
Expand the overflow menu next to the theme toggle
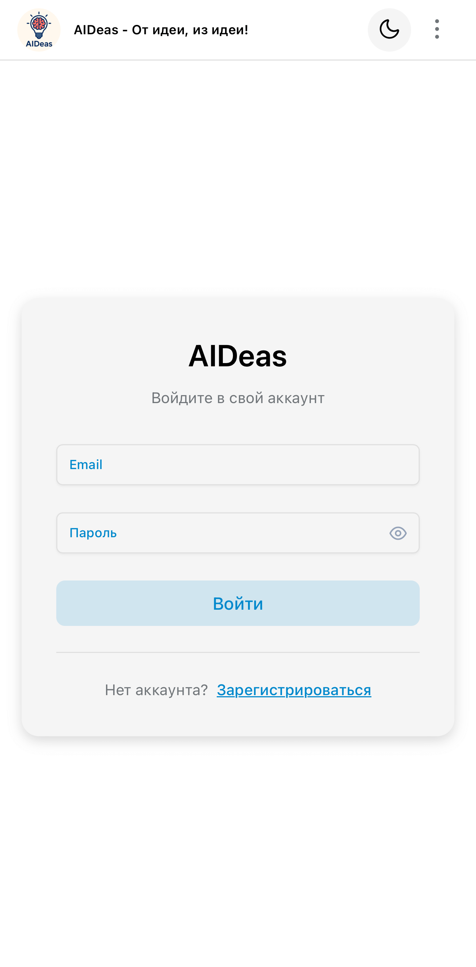[437, 29]
